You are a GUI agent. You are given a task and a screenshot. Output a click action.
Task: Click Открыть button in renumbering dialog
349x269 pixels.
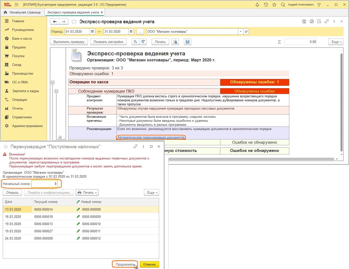(12, 193)
